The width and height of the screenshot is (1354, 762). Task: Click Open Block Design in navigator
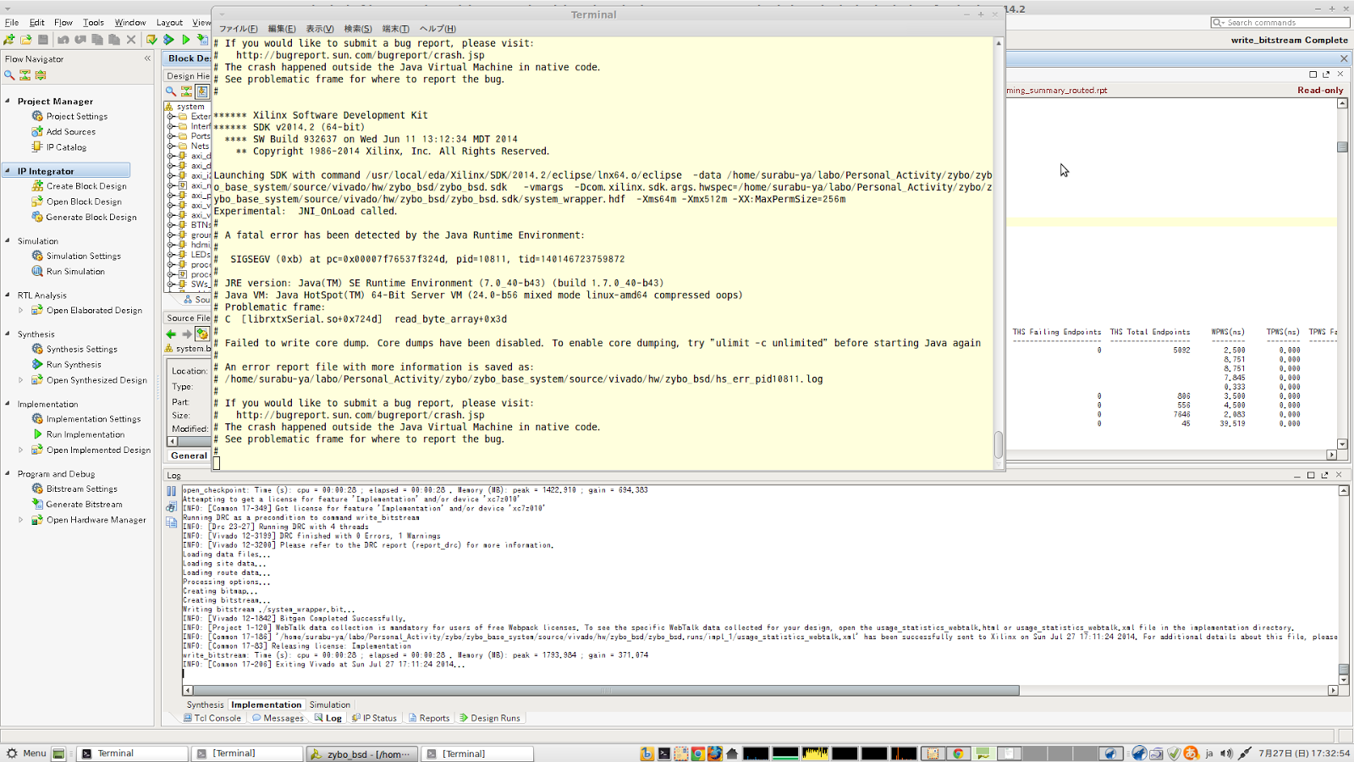(x=84, y=202)
